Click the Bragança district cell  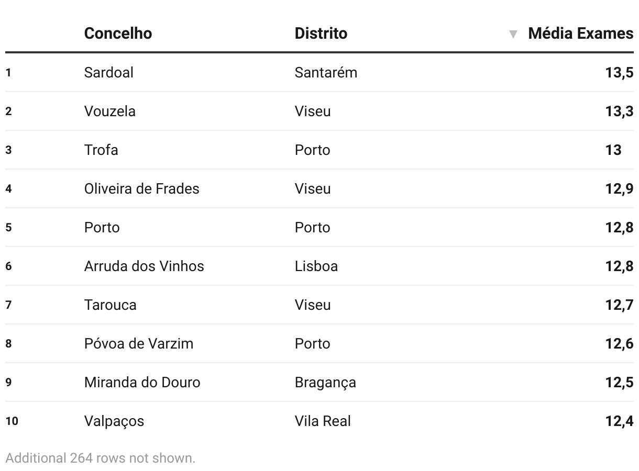325,382
